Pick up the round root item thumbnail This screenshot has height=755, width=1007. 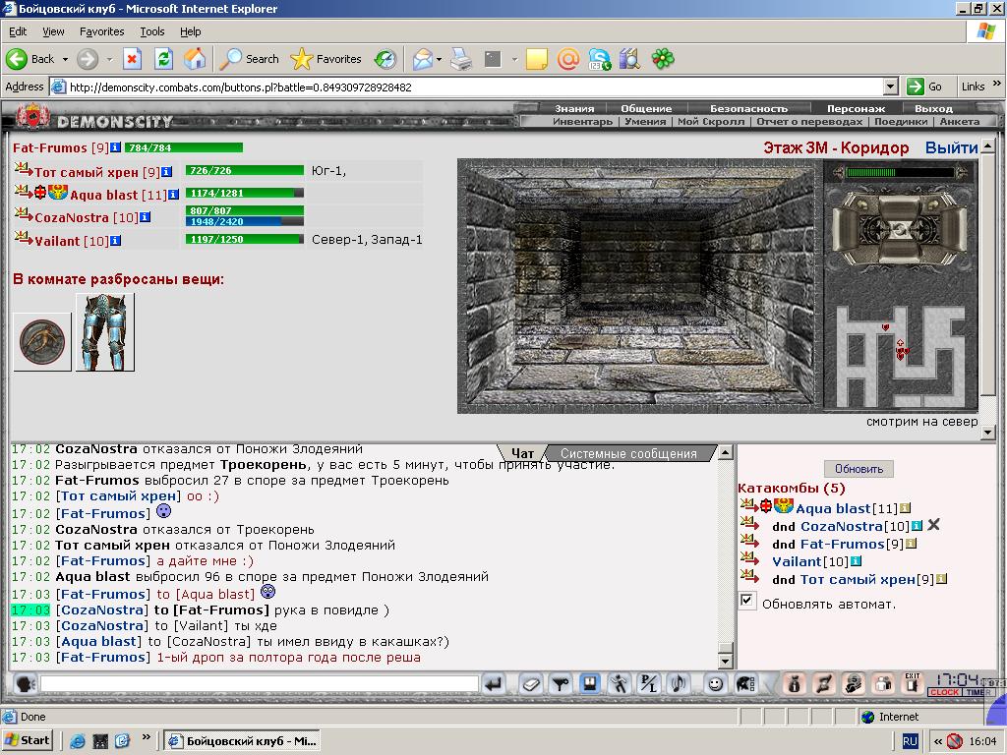point(42,342)
